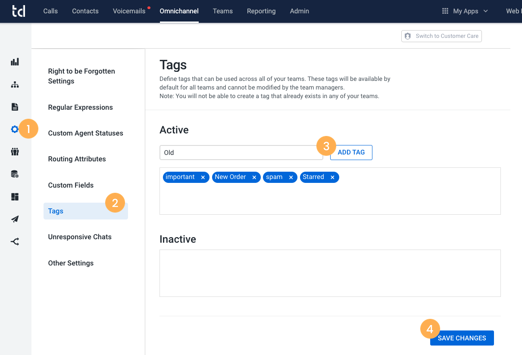Click inside the Inactive tags box
The image size is (522, 355).
point(330,273)
